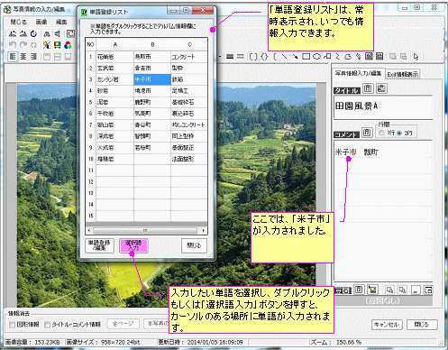
Task: Open the 画像 menu
Action: (41, 22)
